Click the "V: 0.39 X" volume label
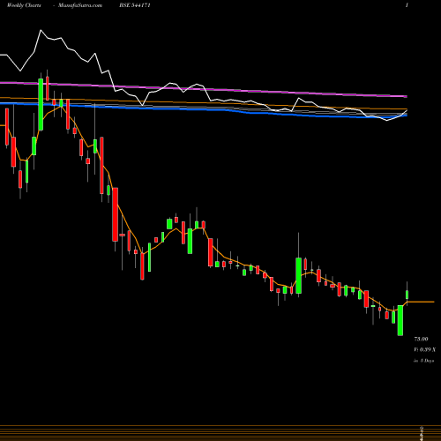This screenshot has height=441, width=441. [x=424, y=349]
